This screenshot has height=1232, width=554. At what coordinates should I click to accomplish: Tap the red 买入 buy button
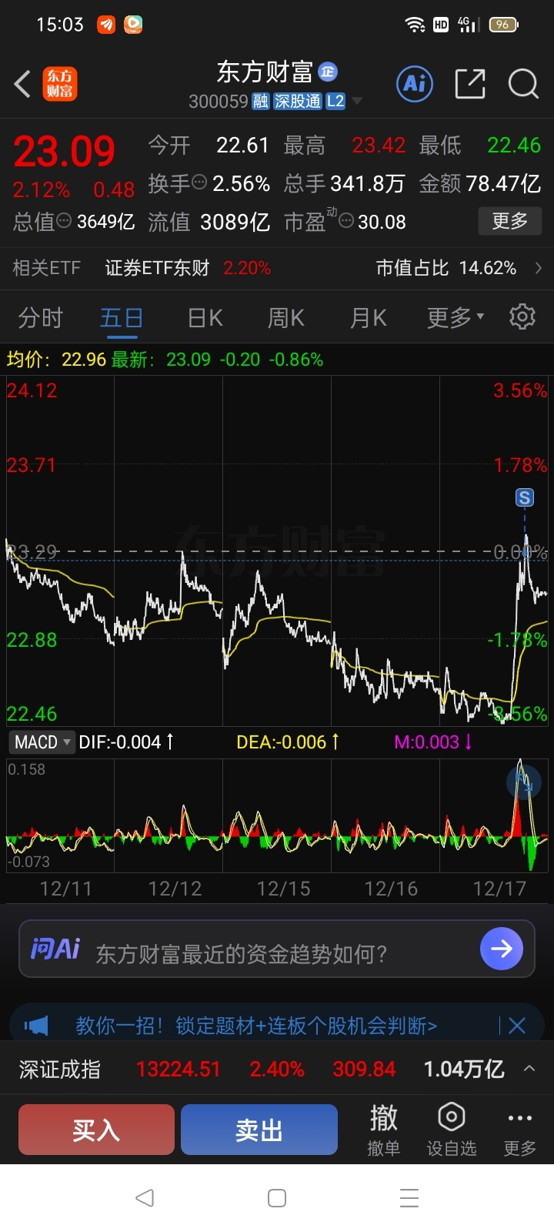click(97, 1130)
